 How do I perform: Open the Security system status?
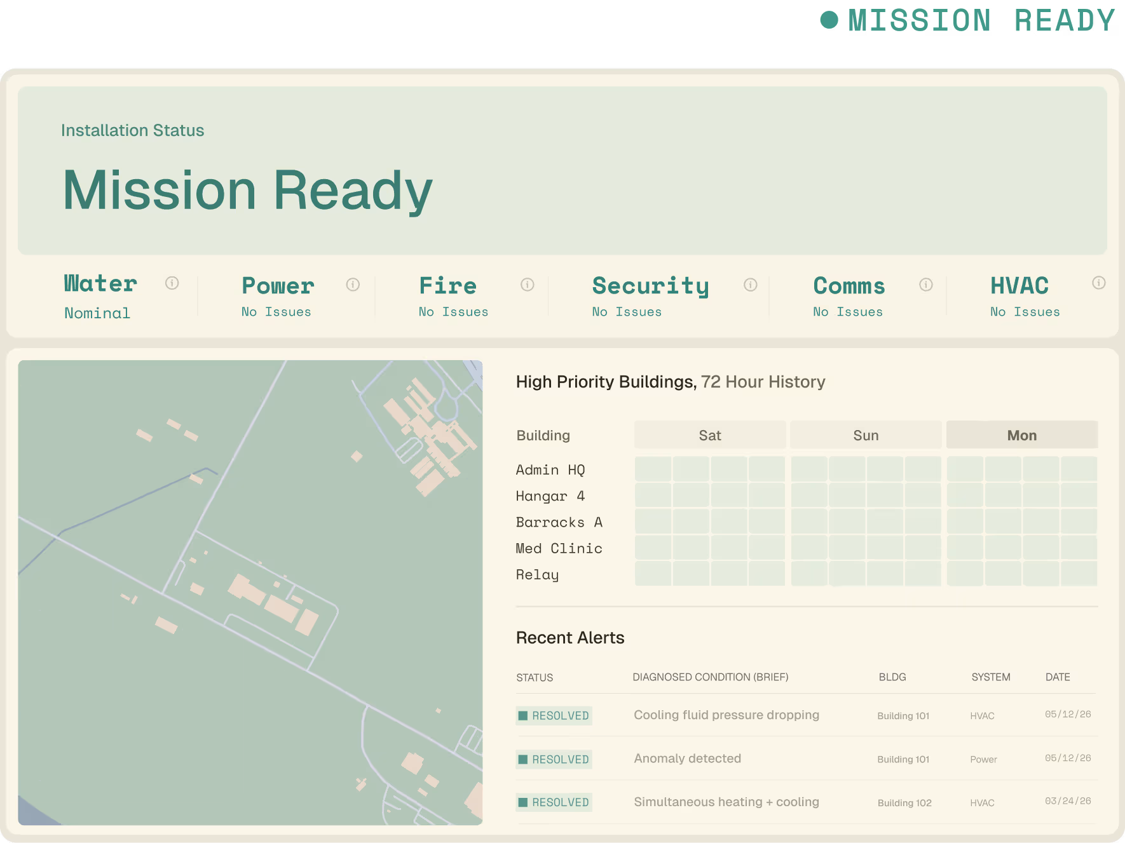click(650, 296)
